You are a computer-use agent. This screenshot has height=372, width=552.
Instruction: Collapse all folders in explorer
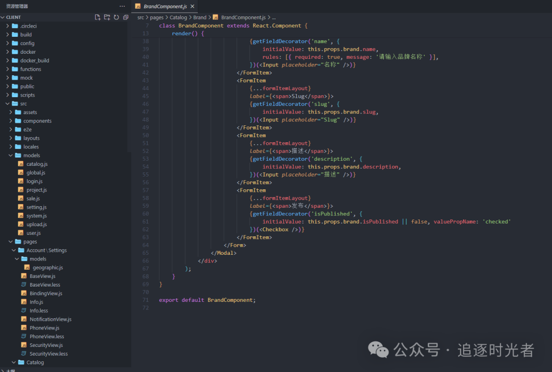[125, 17]
